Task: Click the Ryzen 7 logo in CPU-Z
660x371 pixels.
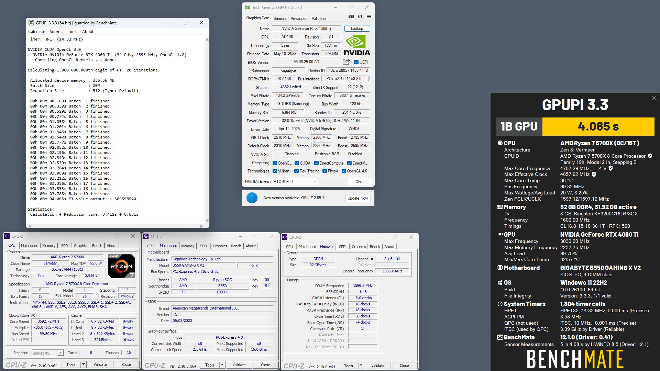Action: [x=121, y=266]
